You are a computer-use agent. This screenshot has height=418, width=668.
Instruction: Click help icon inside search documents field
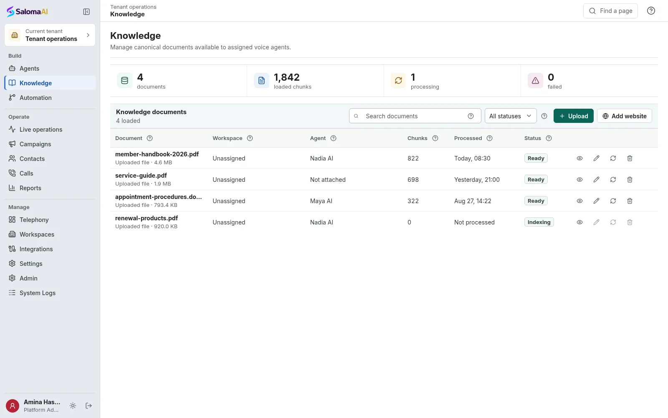coord(471,116)
